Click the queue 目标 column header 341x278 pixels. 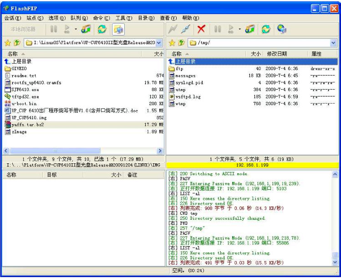click(x=62, y=175)
